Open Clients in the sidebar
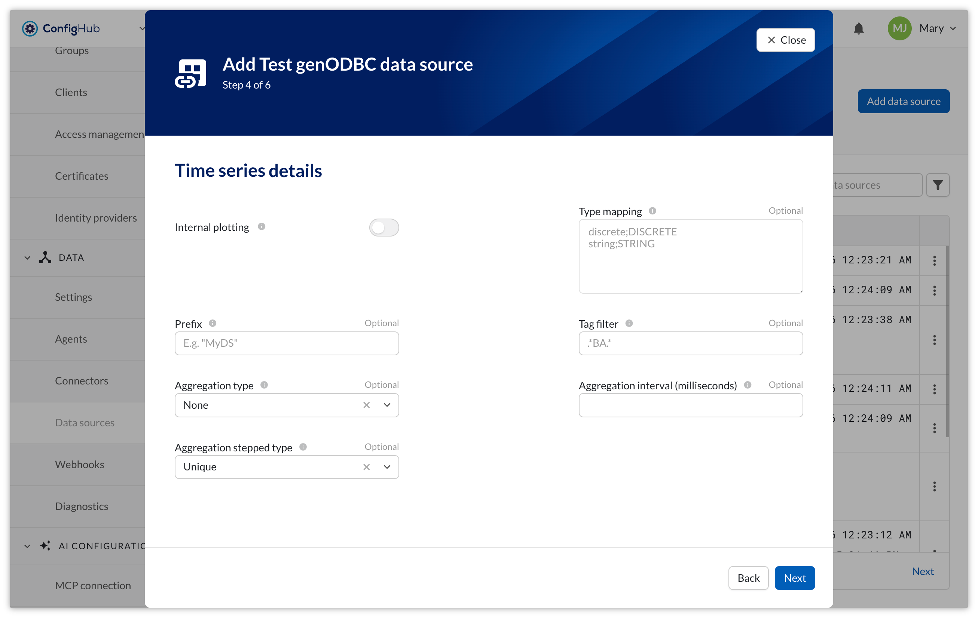The height and width of the screenshot is (618, 978). pyautogui.click(x=71, y=92)
